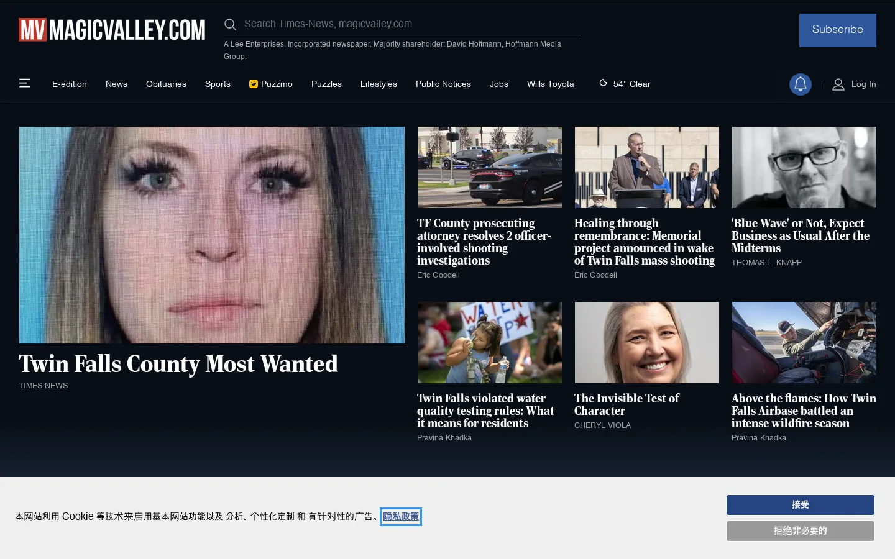Read The Invisible Test of Character
This screenshot has height=559, width=895.
(626, 404)
